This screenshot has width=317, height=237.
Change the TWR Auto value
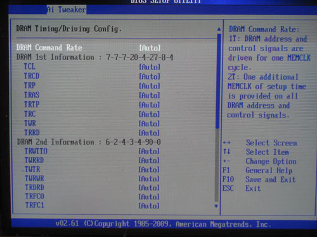click(149, 123)
